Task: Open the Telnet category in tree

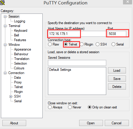Action: click(x=18, y=87)
